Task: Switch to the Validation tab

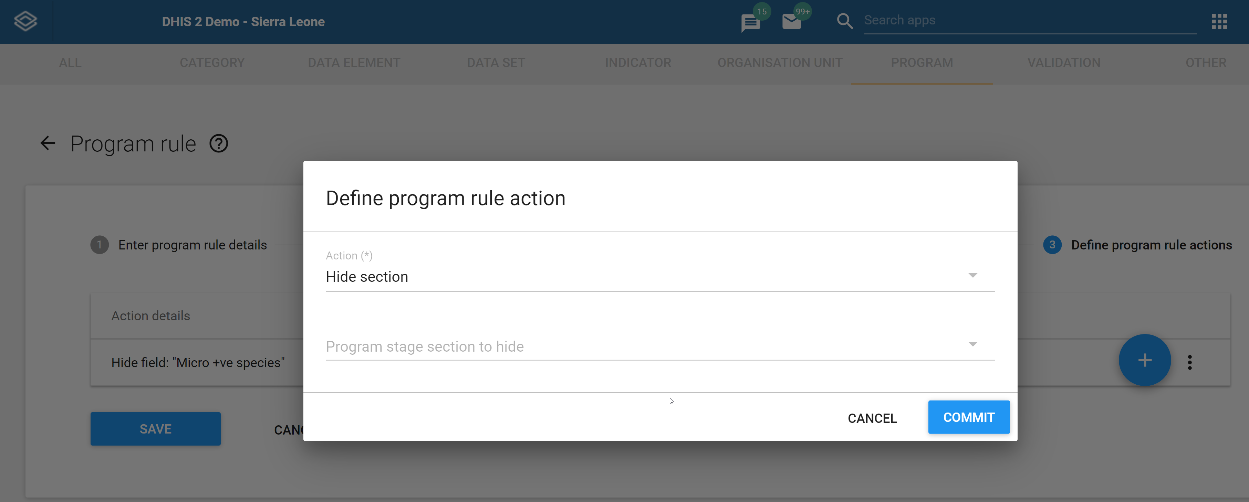Action: 1063,63
